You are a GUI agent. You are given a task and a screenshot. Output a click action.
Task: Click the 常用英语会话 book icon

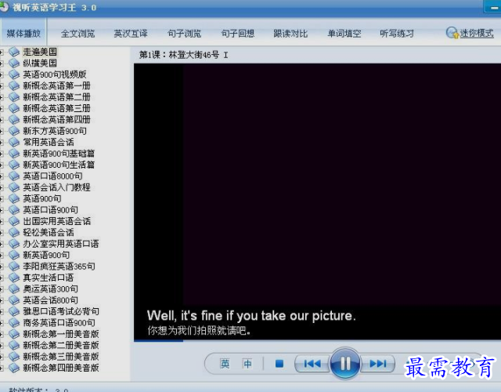click(x=14, y=142)
